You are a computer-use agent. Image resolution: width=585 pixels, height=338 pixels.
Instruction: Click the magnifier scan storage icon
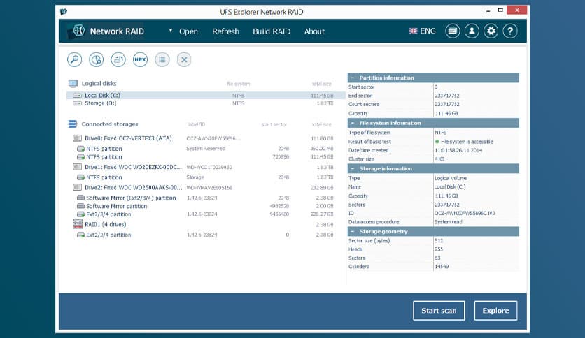[75, 60]
